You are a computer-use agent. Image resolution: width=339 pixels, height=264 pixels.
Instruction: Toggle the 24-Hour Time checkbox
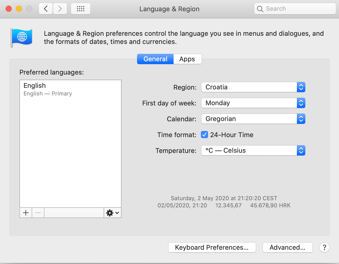click(204, 135)
